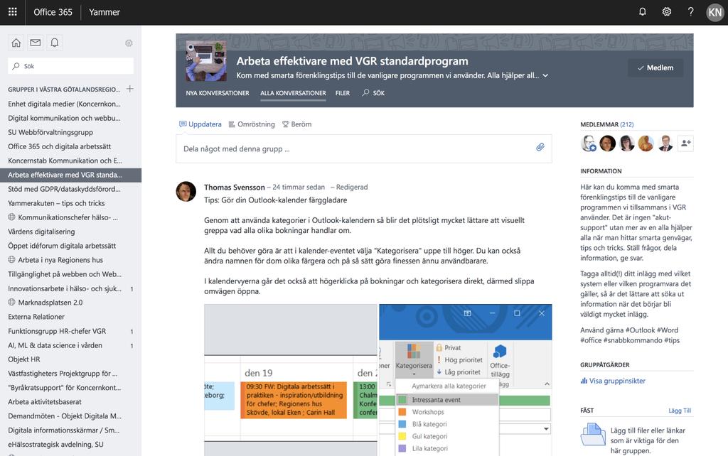Viewport: 728px width, 456px height.
Task: Select the Beröm post type
Action: click(x=296, y=124)
